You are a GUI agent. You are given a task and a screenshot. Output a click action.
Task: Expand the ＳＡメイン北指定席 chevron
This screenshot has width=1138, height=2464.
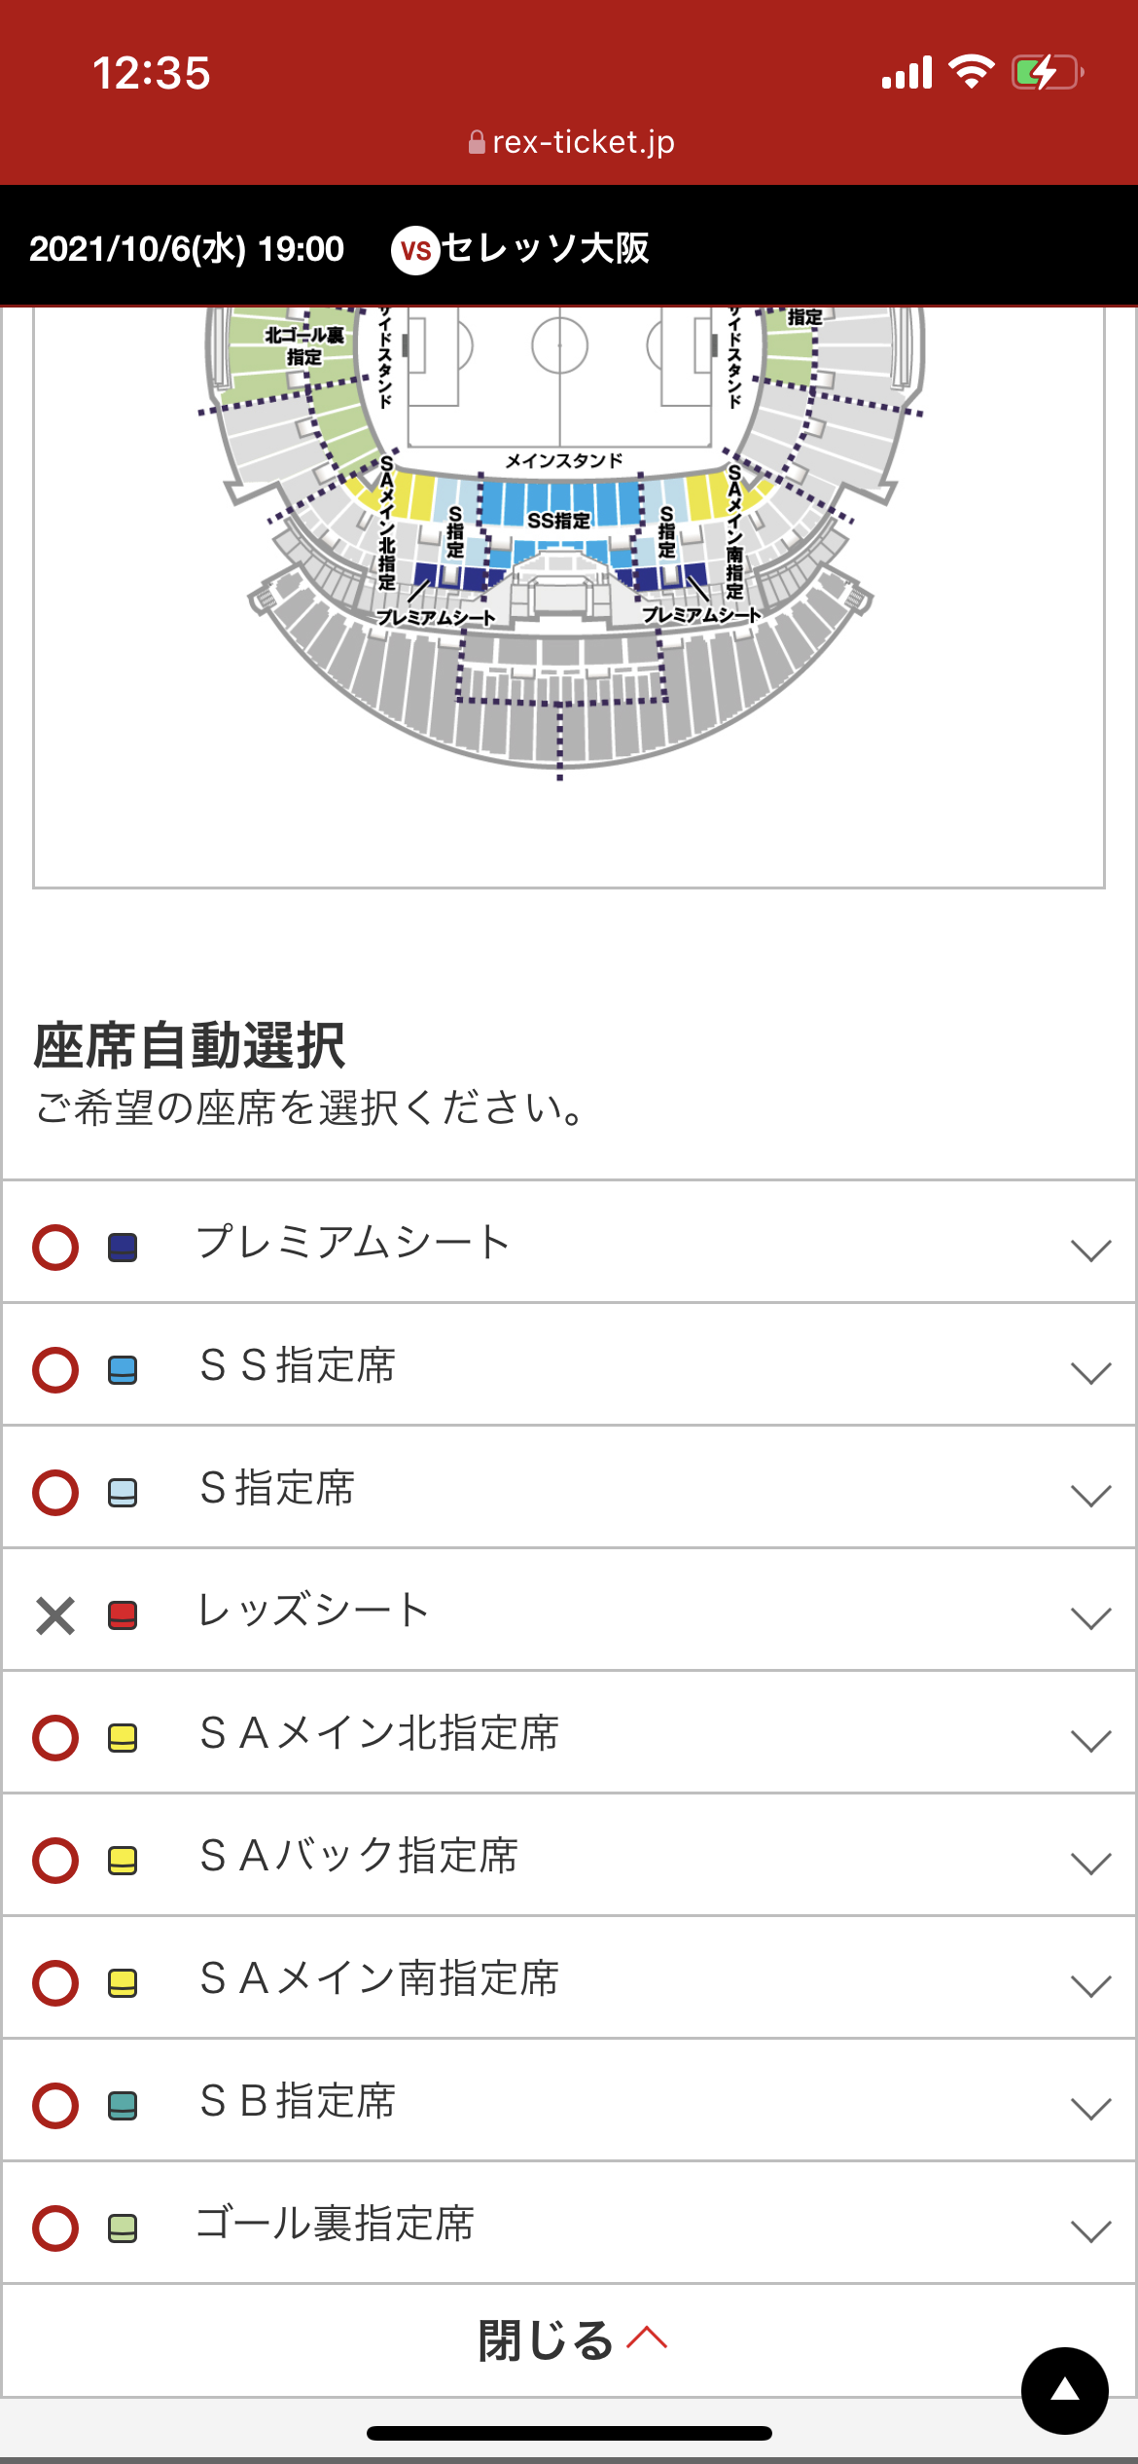coord(1090,1740)
